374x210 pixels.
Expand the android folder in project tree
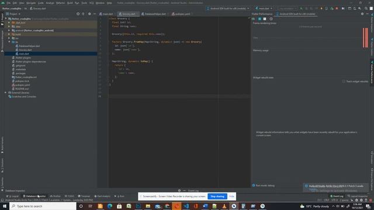tap(9, 30)
